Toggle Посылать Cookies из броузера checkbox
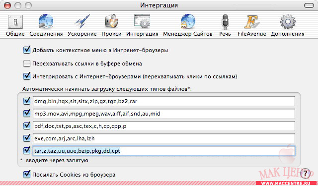 coord(27,174)
